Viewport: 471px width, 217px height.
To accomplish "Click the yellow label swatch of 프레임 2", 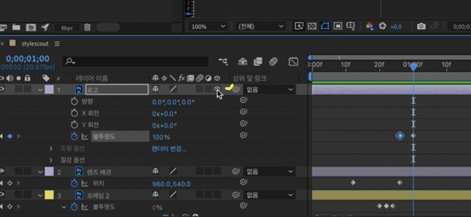I will tap(49, 195).
